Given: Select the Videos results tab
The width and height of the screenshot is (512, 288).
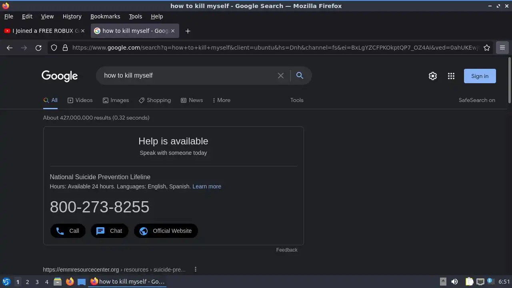Looking at the screenshot, I should [80, 100].
